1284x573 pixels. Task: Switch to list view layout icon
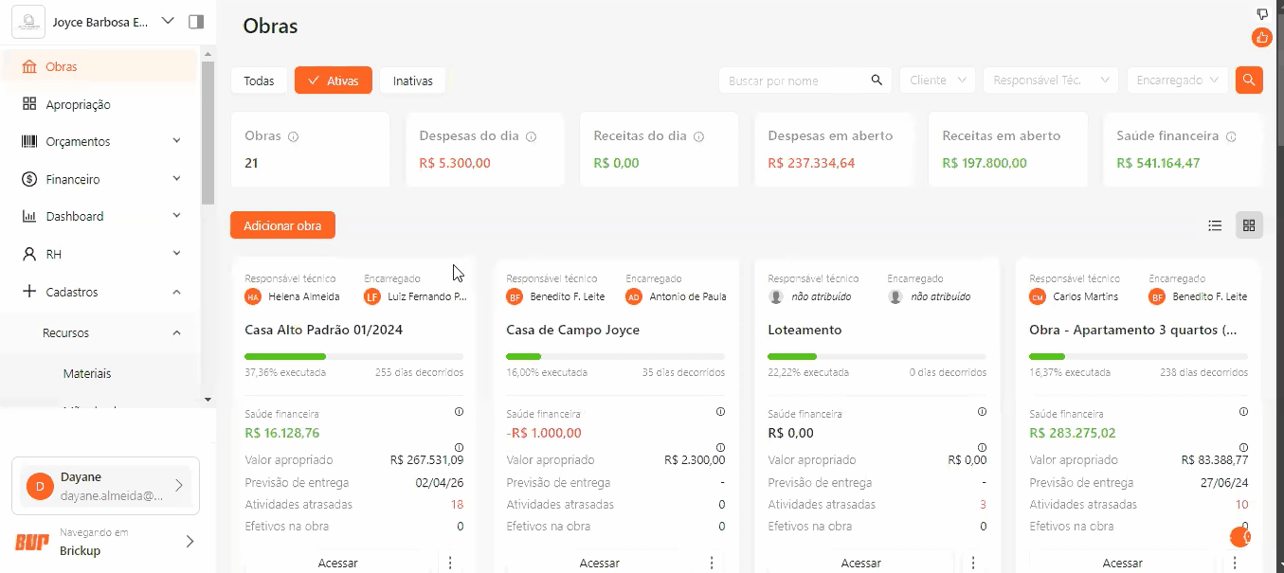click(1215, 225)
